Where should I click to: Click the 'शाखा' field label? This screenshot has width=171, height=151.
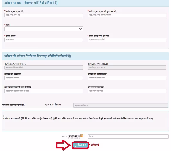tap(8, 25)
